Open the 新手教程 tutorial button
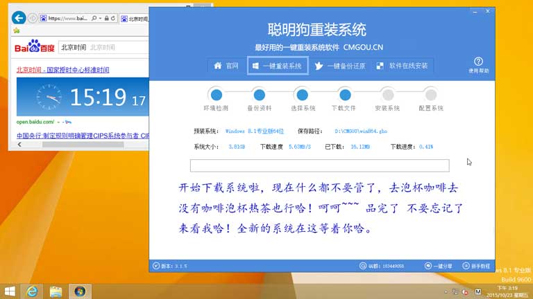Screen dimensions: 533x299 tap(477, 265)
